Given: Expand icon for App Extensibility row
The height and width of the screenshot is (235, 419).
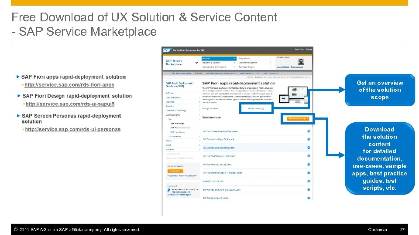Looking at the screenshot, I should [309, 190].
